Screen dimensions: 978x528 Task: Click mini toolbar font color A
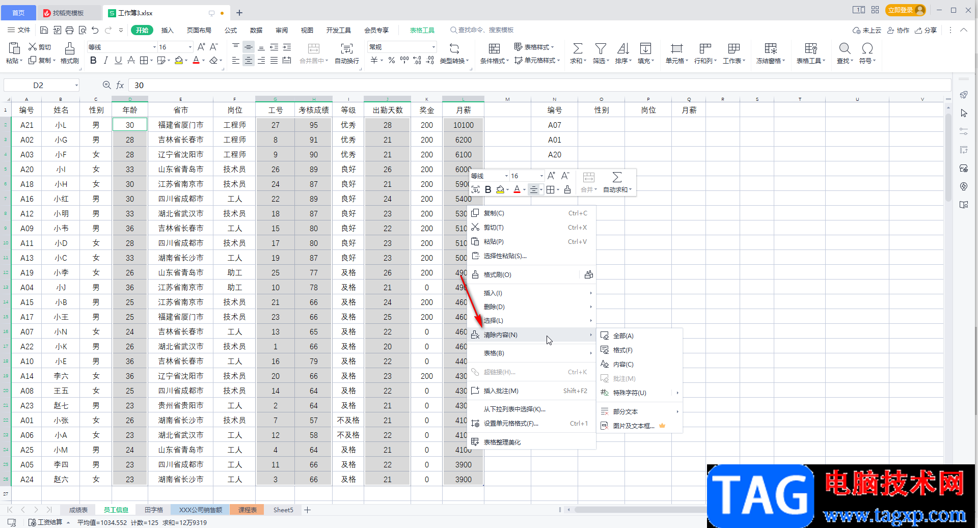pos(517,190)
